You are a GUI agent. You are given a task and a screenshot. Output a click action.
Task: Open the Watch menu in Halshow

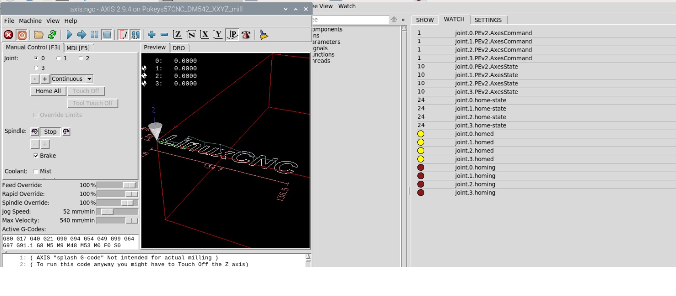pos(347,6)
